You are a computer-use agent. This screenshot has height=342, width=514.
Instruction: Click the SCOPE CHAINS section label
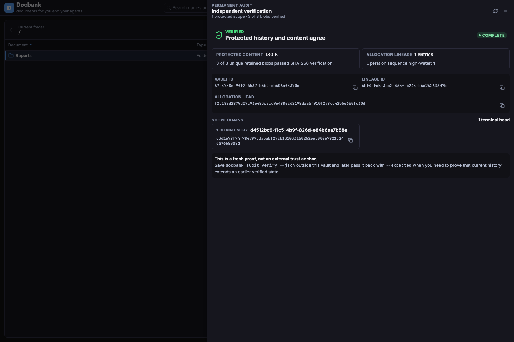click(x=227, y=120)
